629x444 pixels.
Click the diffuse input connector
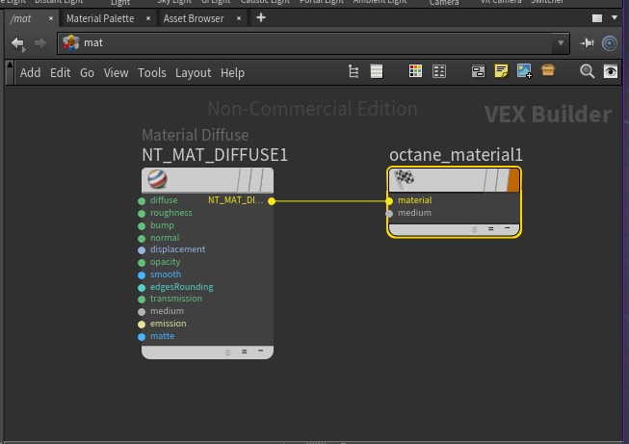[x=142, y=201]
